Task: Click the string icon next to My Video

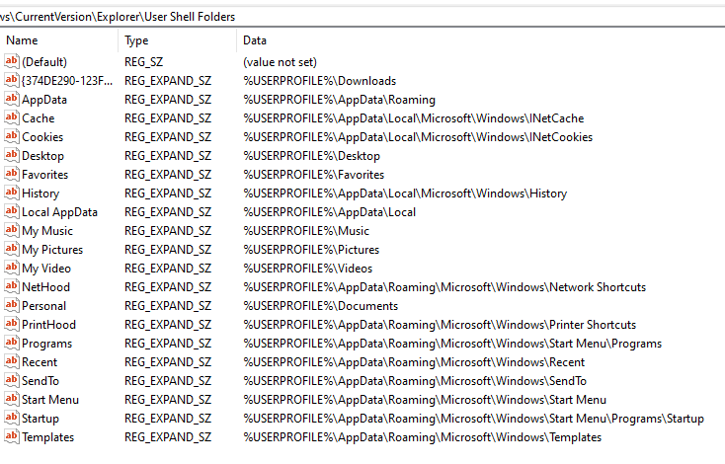Action: point(12,269)
